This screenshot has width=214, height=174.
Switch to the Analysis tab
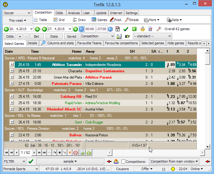[x=74, y=13]
